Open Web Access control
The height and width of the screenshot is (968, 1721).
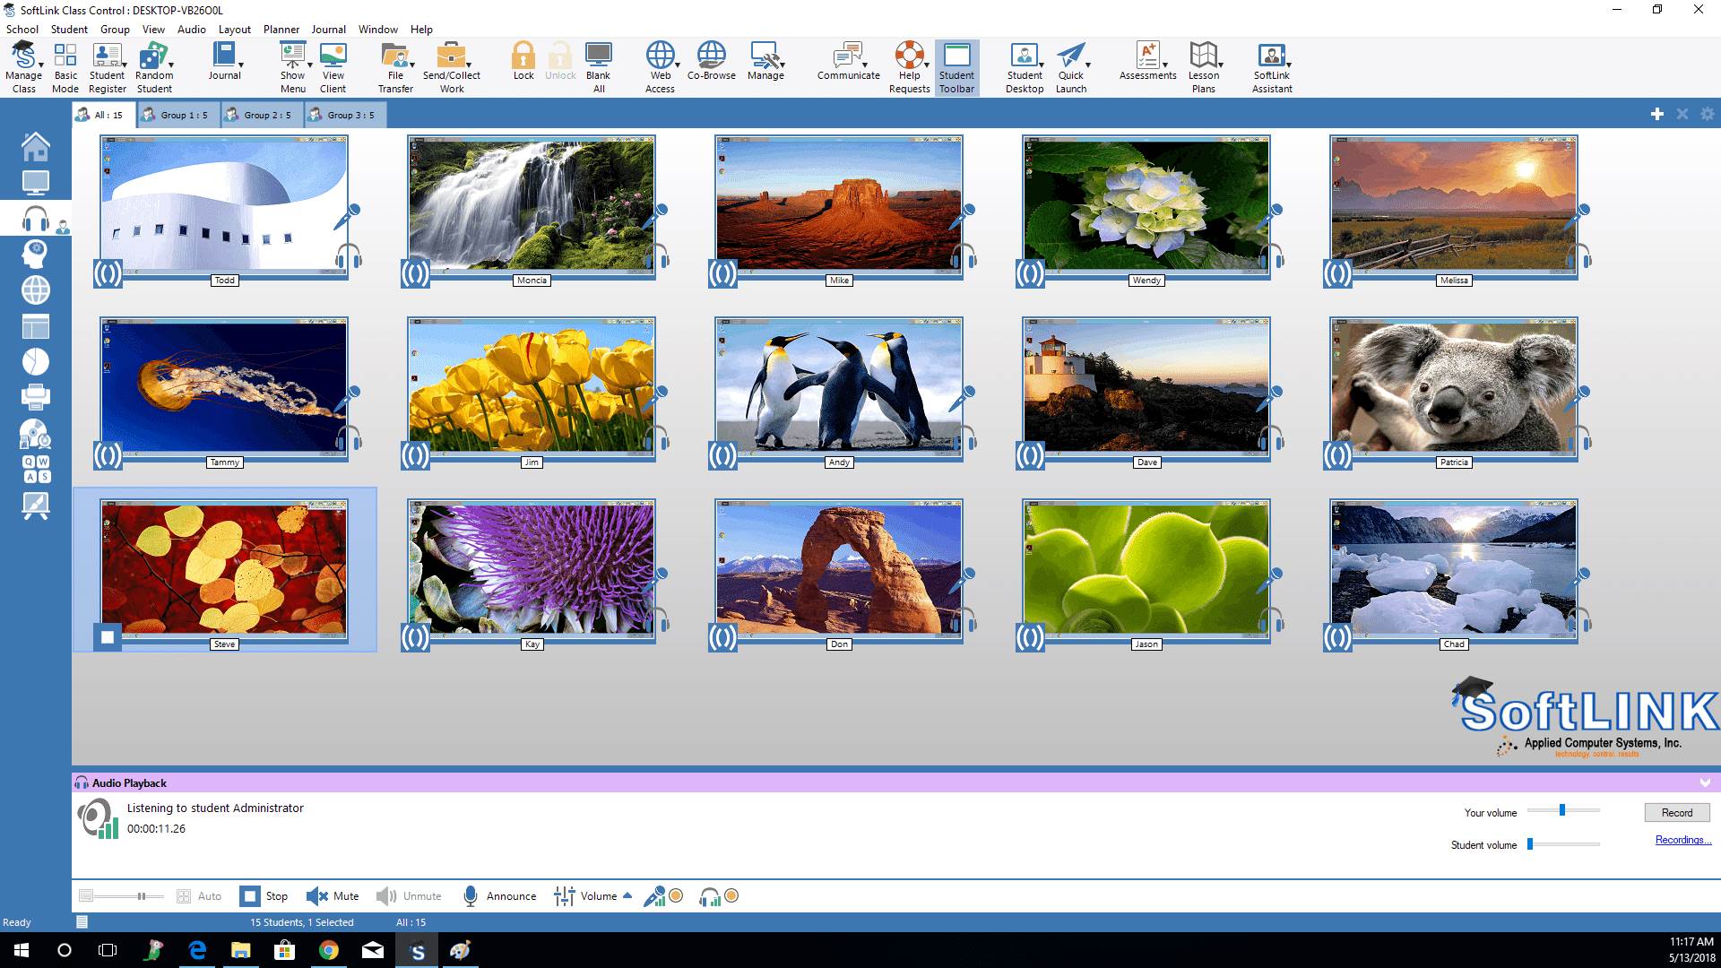click(660, 67)
